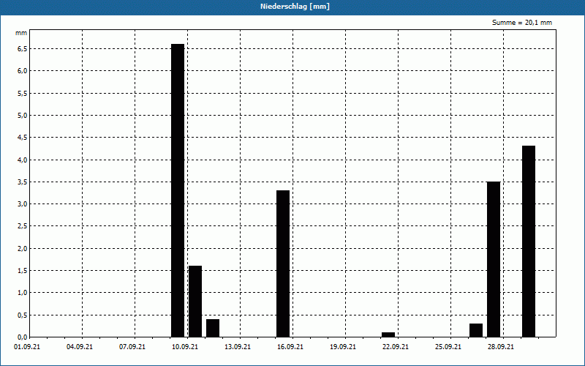Click the 1,5 y-axis value

point(23,271)
